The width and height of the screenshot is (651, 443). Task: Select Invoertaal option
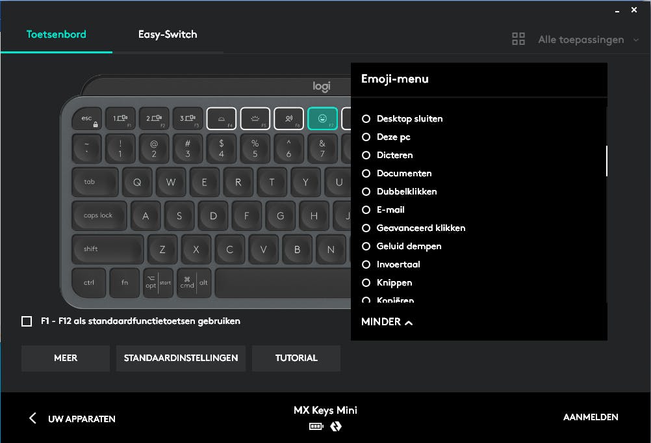[390, 265]
